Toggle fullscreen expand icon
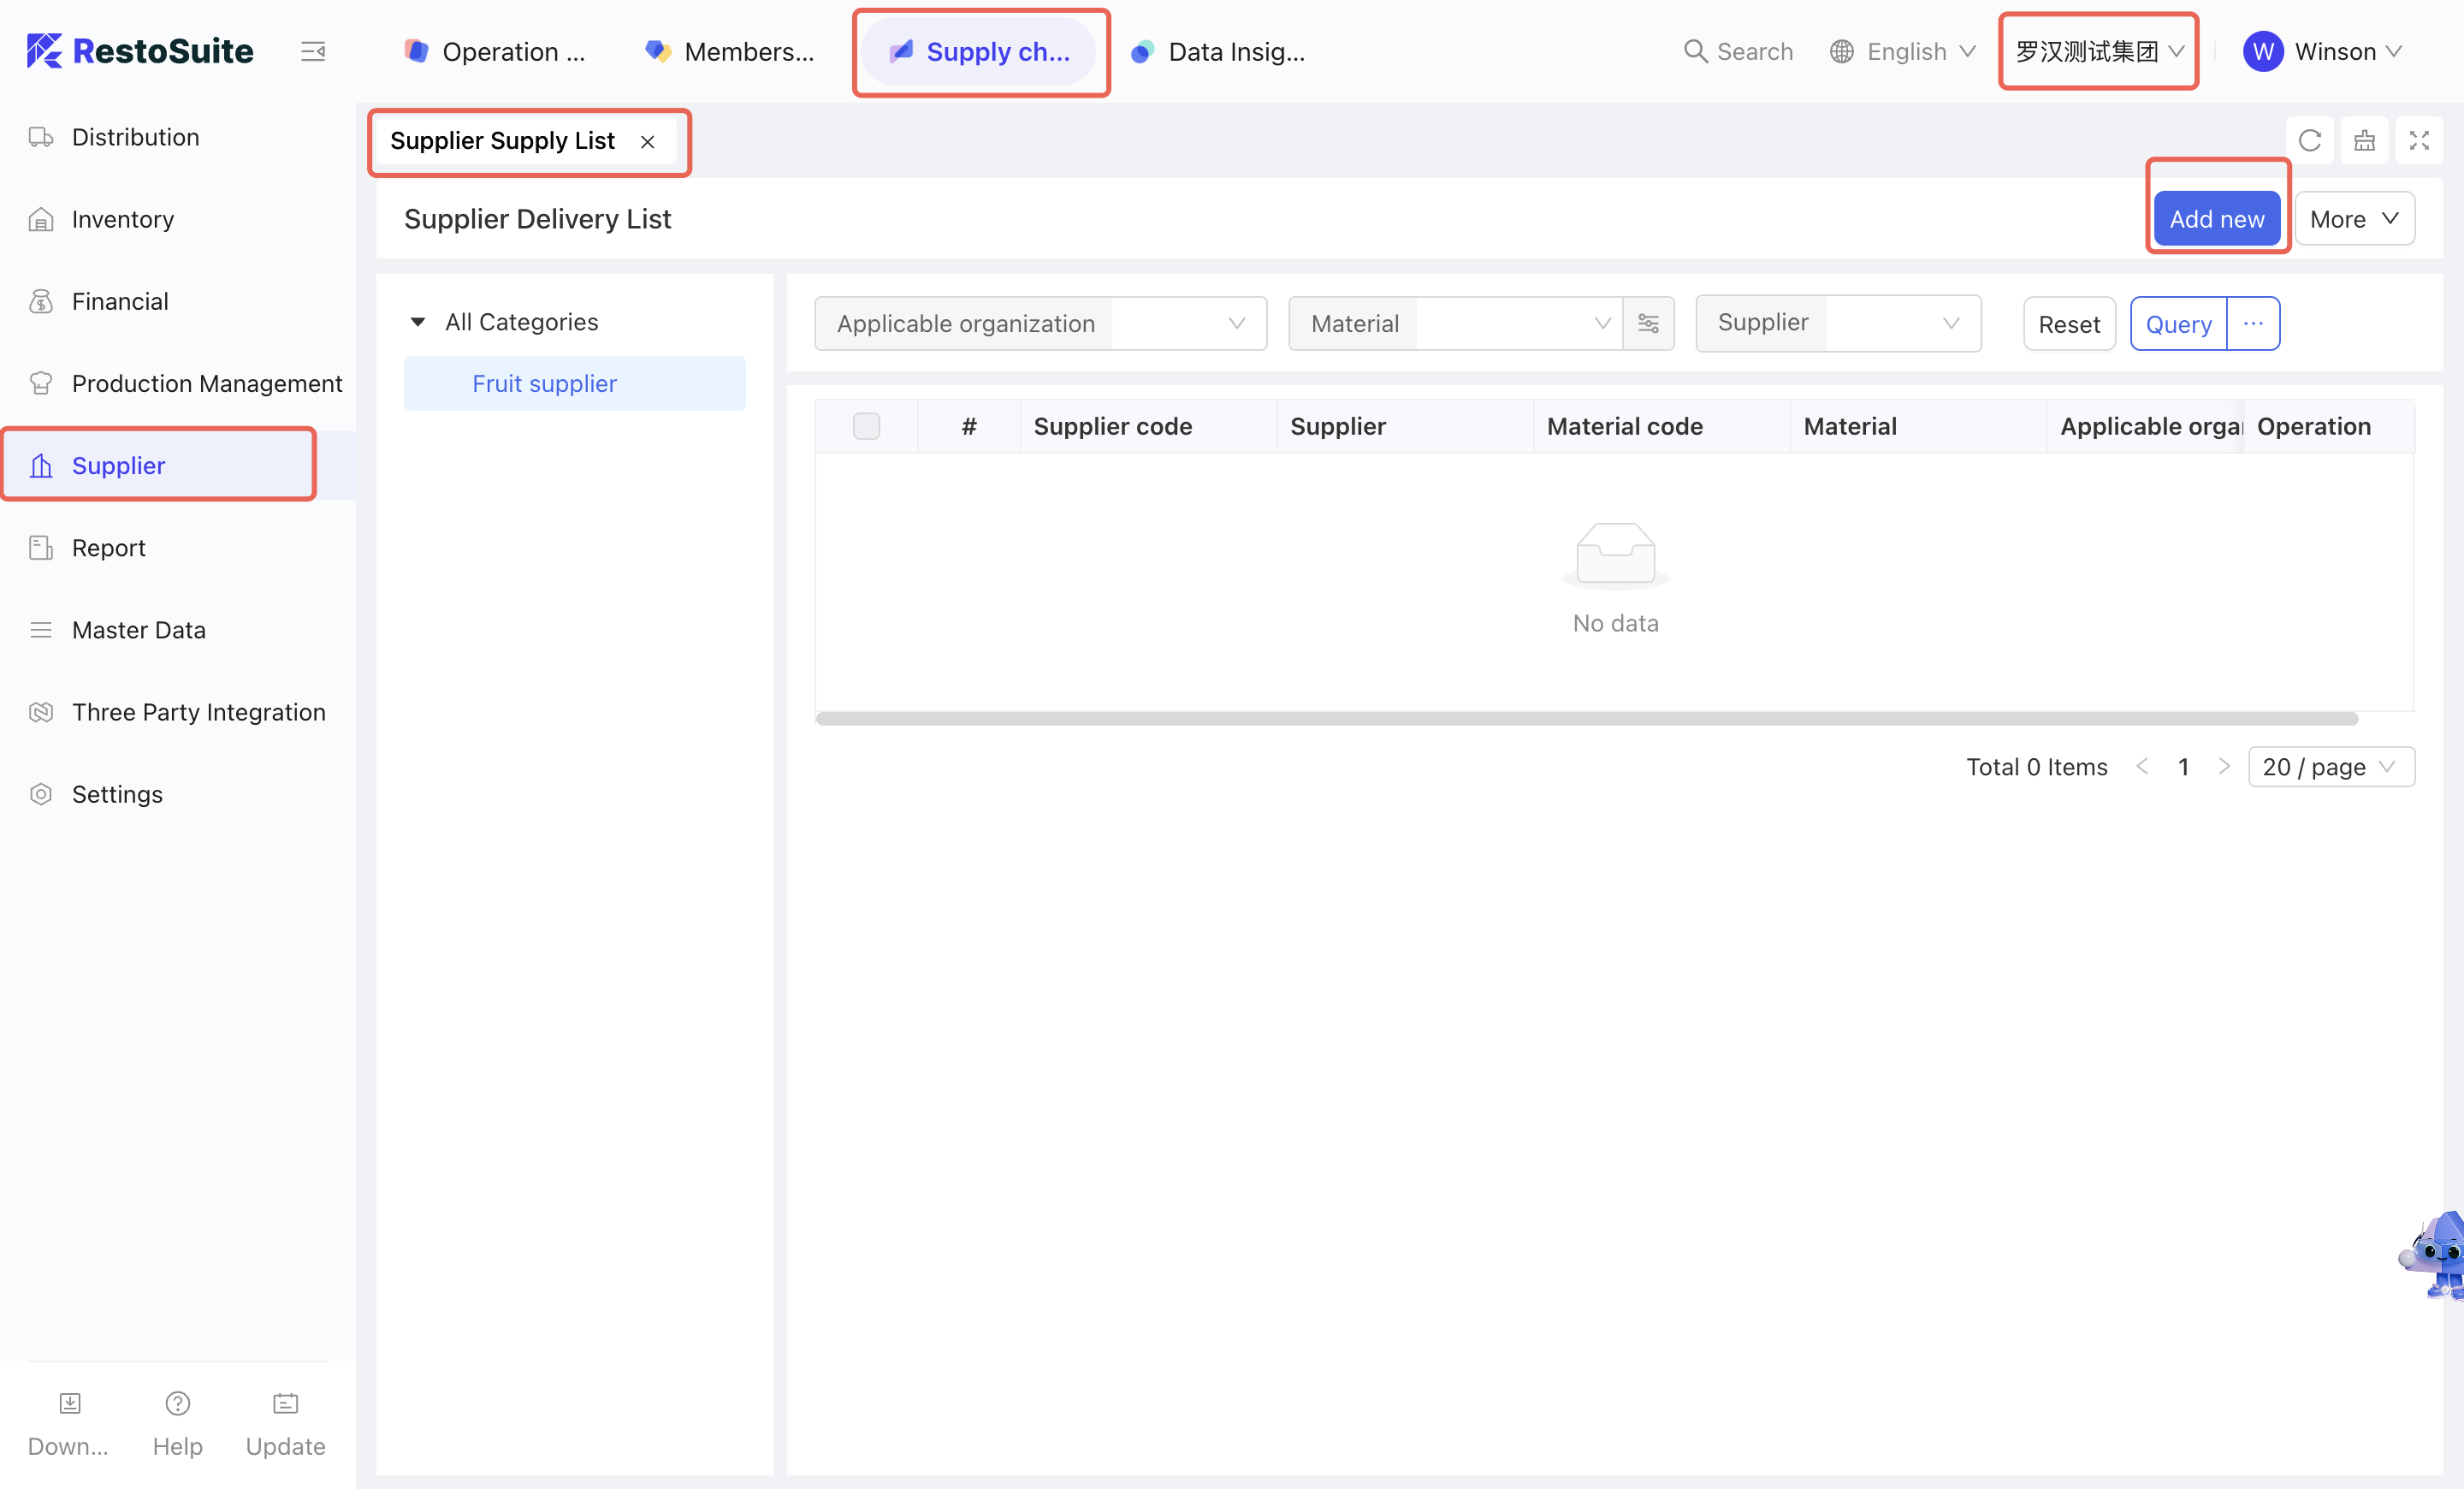 point(2418,141)
